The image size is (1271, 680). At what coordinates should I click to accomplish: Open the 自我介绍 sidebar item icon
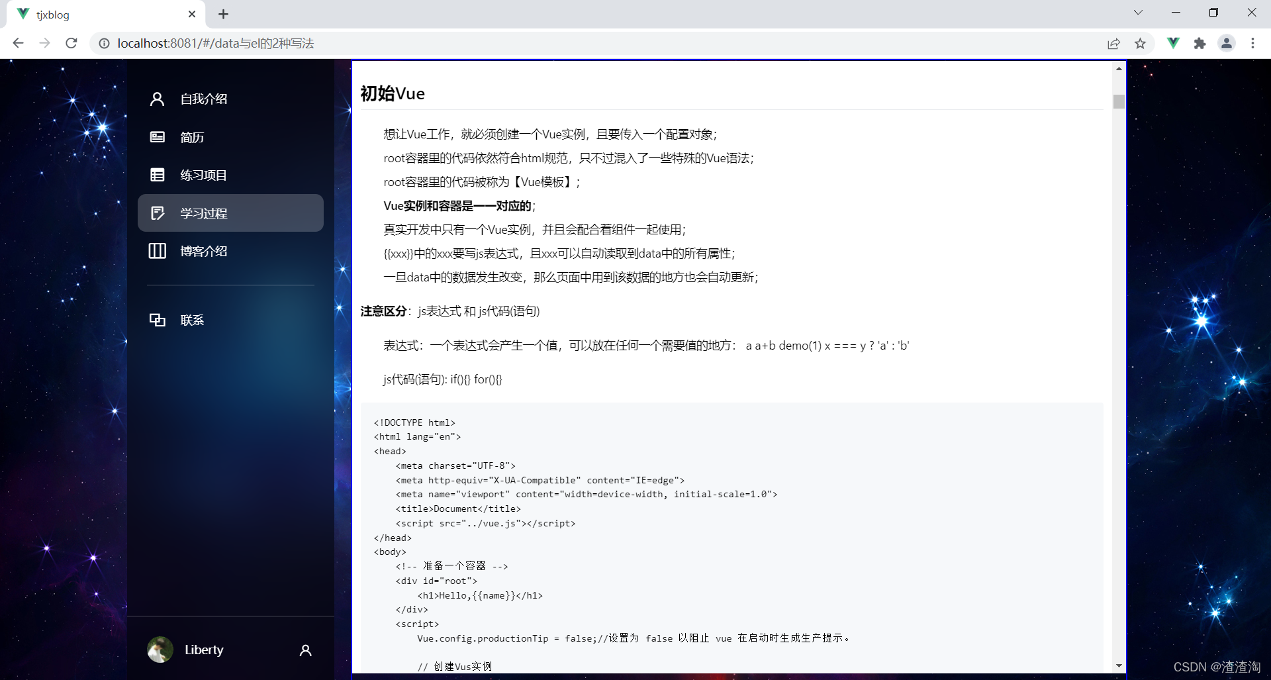point(157,99)
